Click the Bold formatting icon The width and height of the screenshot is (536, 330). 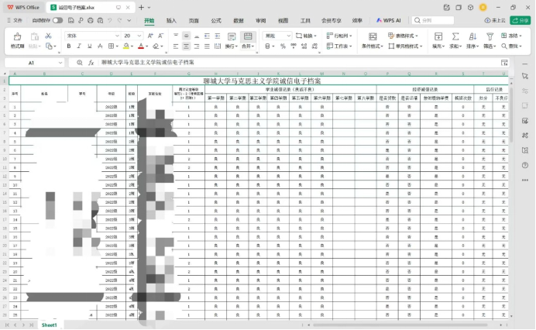click(70, 46)
